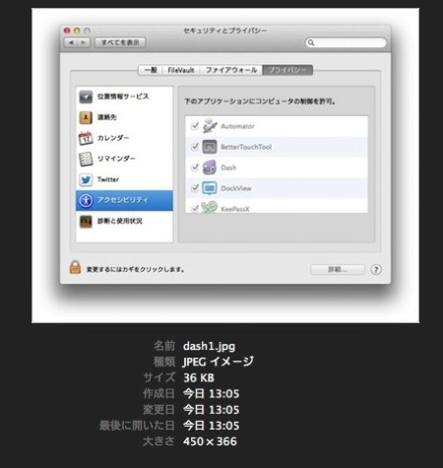Click the DockView name text
The image size is (443, 468).
pos(236,188)
